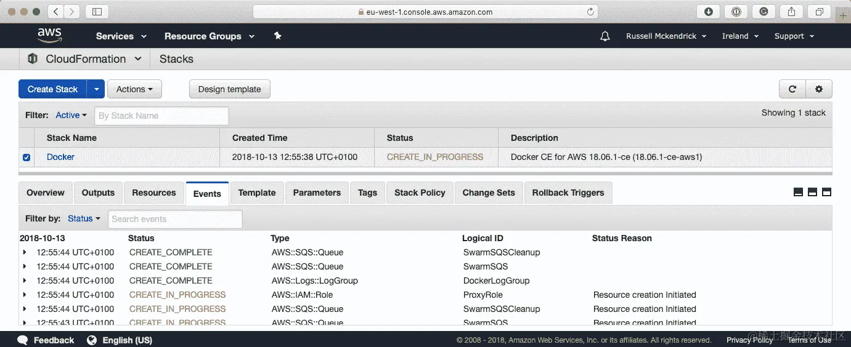This screenshot has width=851, height=347.
Task: Open the notifications bell
Action: [605, 36]
